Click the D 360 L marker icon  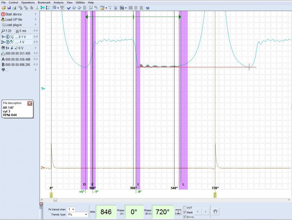(178, 212)
